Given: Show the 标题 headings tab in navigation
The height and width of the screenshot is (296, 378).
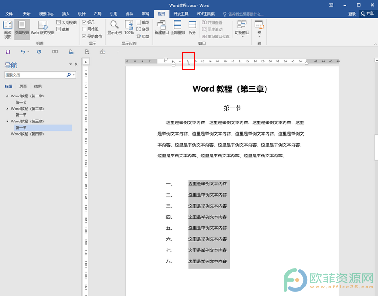Looking at the screenshot, I should click(9, 86).
